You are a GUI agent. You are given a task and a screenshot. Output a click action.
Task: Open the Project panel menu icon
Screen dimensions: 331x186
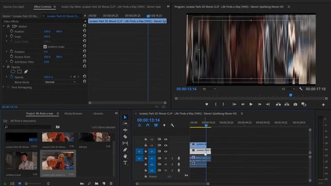click(x=57, y=114)
